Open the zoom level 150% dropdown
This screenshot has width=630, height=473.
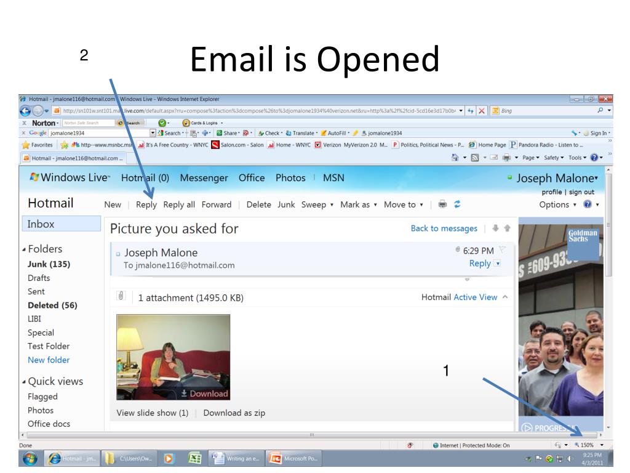click(x=602, y=445)
